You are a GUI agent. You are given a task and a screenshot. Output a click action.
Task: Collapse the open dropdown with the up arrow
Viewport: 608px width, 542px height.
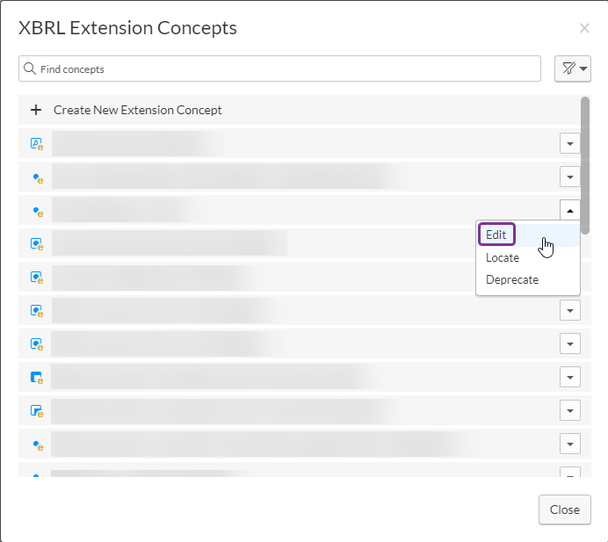tap(569, 210)
